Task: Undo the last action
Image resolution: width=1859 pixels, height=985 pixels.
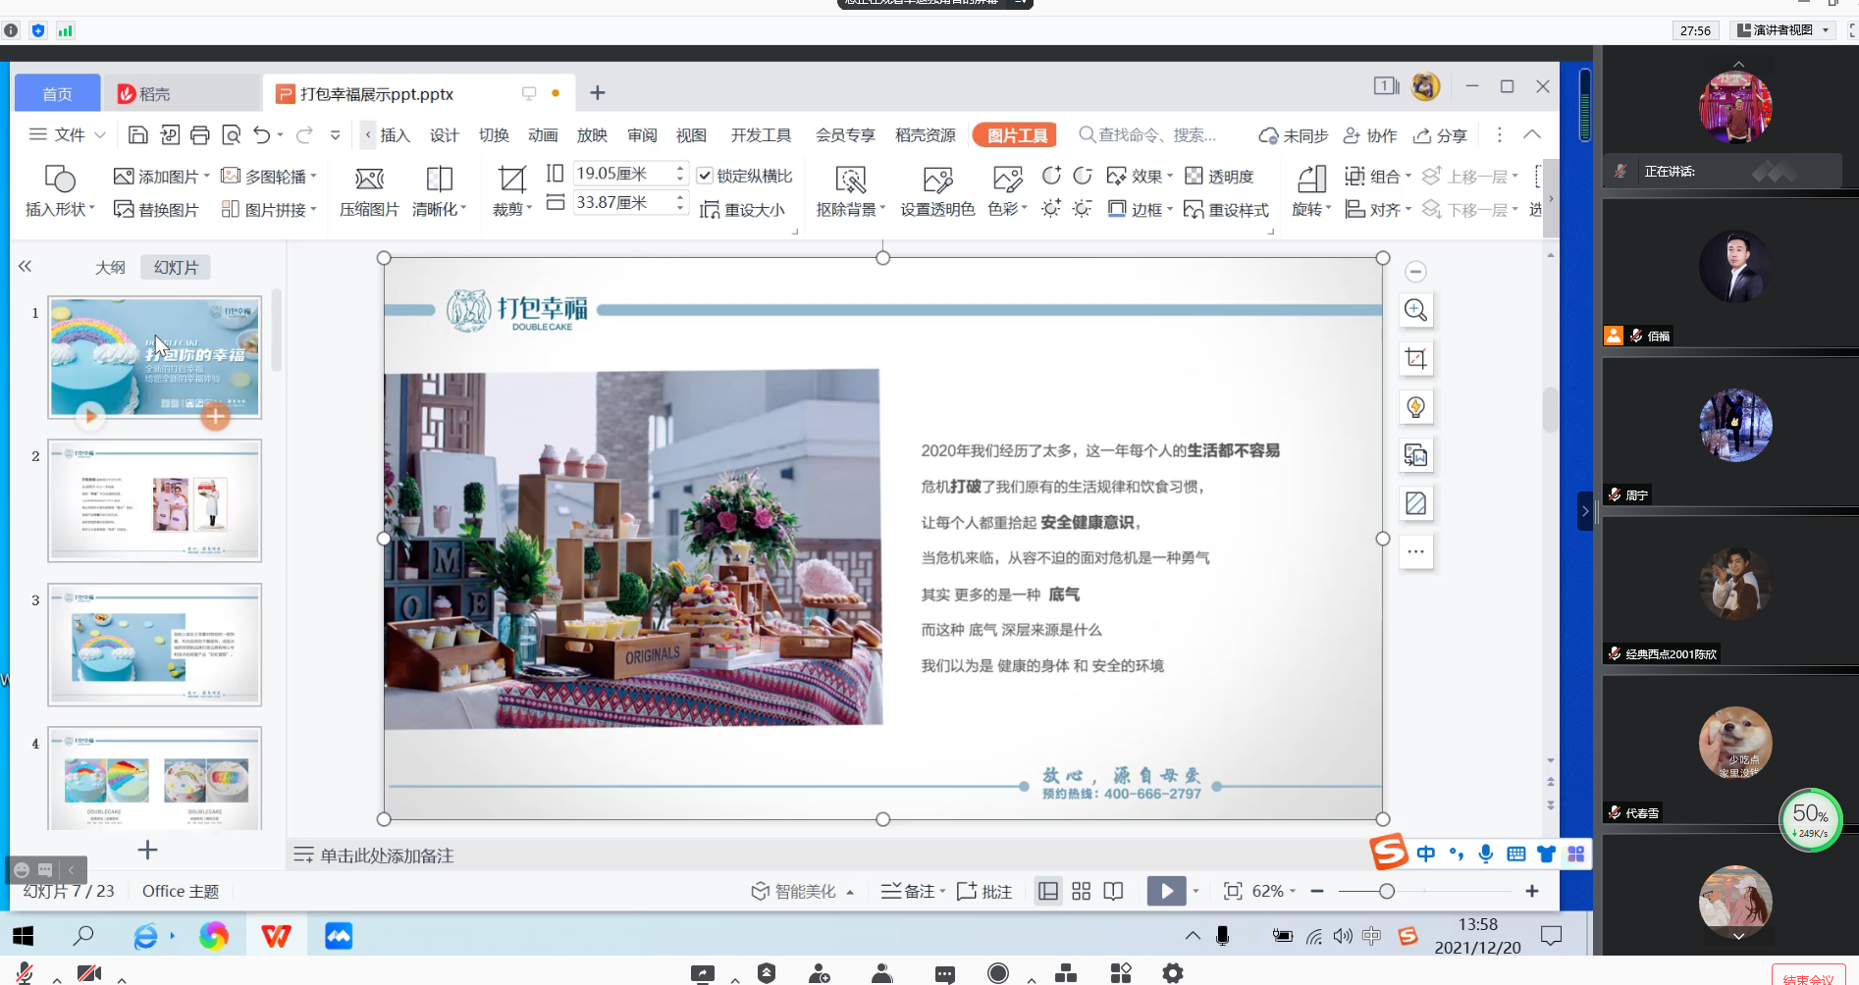Action: tap(261, 135)
